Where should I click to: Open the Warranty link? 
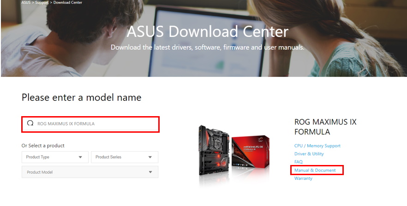[303, 178]
